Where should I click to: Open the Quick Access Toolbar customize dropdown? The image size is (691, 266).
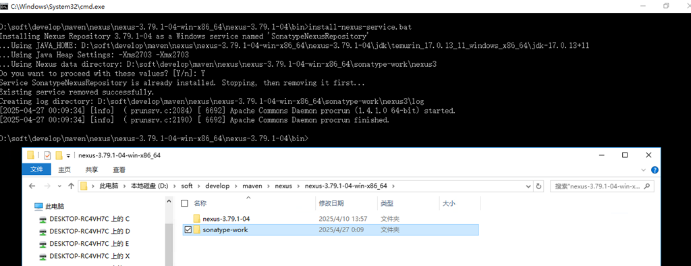68,156
